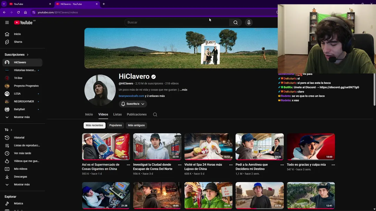The height and width of the screenshot is (211, 376).
Task: Click the channel search magnifier icon
Action: coord(155,115)
